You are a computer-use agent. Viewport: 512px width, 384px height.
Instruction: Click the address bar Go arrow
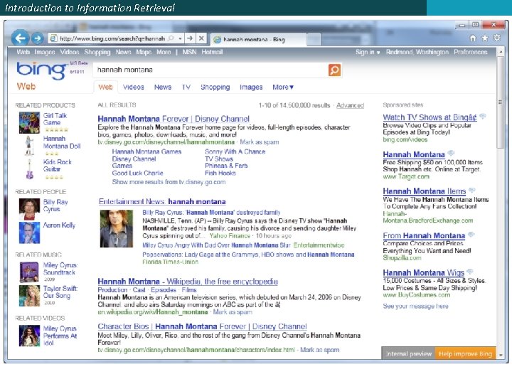click(x=190, y=38)
